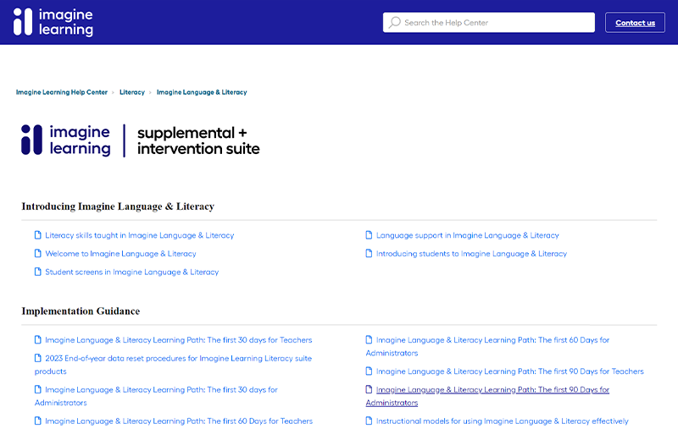Click document icon beside Student screens article
The height and width of the screenshot is (440, 678).
point(37,272)
